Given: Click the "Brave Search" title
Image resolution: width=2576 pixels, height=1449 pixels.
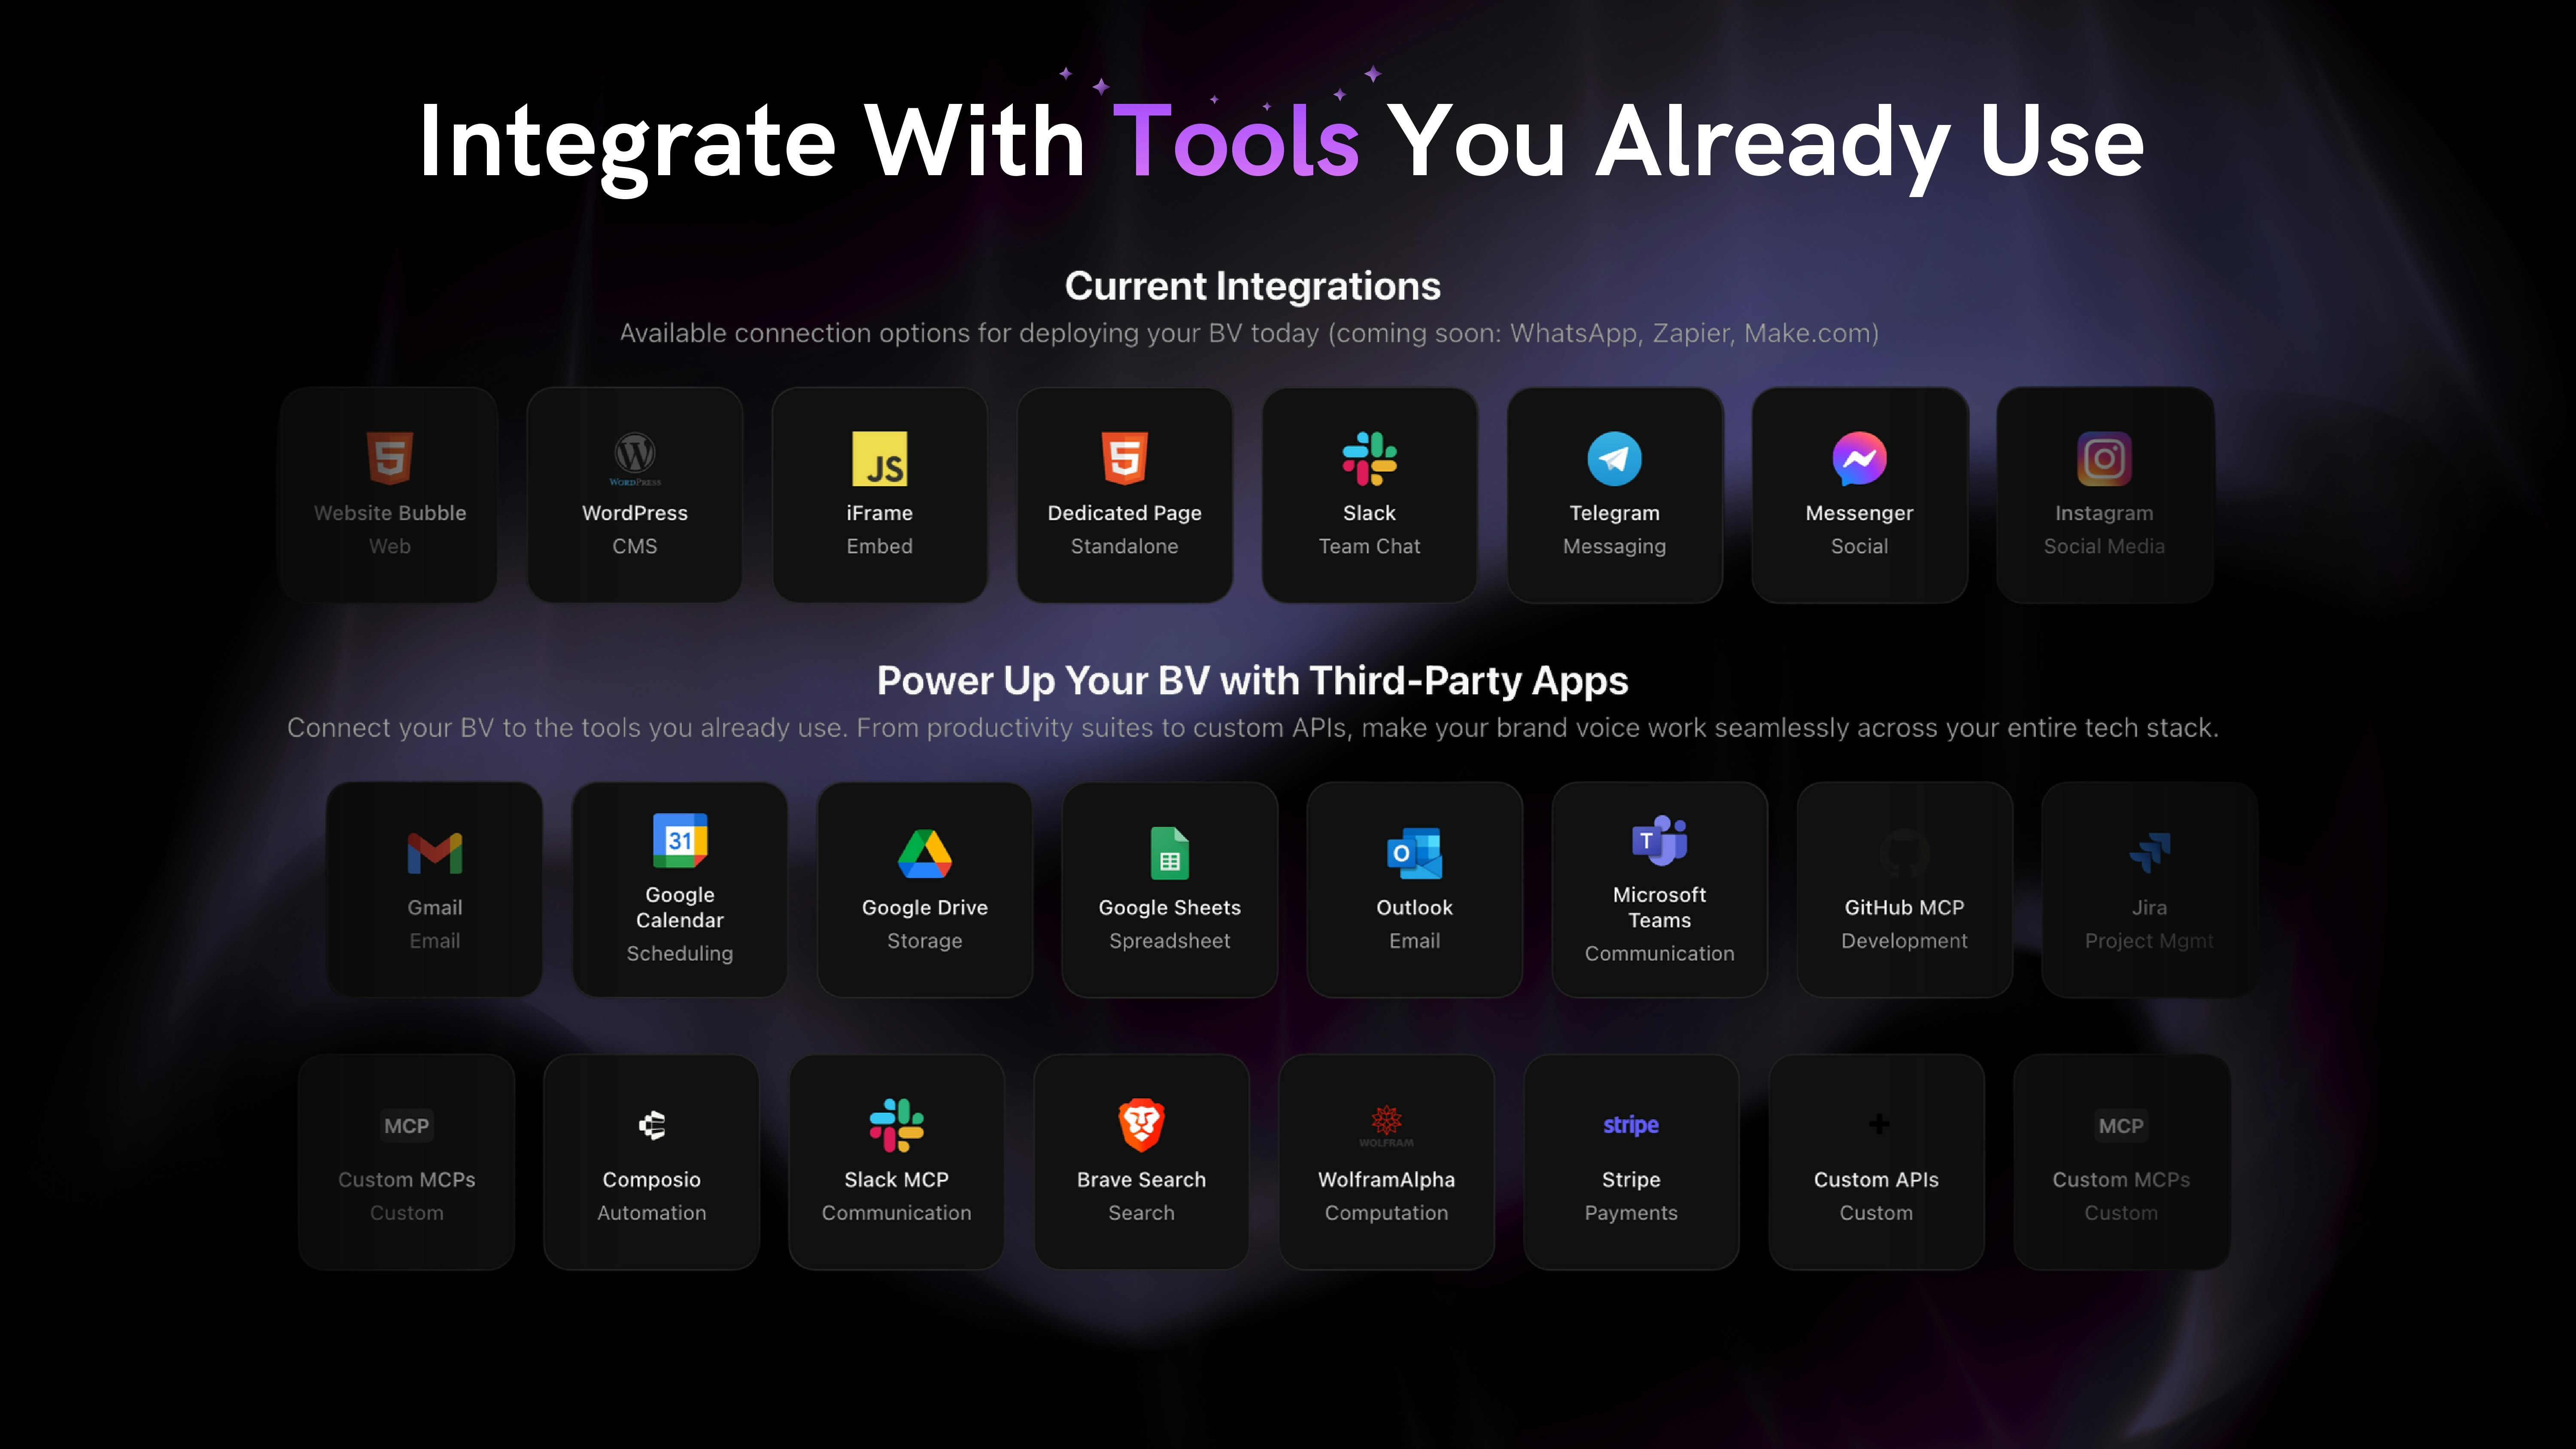Looking at the screenshot, I should [1142, 1180].
